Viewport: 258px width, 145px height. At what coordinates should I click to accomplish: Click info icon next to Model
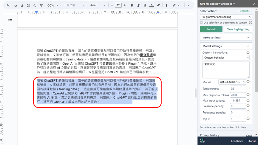pyautogui.click(x=248, y=82)
